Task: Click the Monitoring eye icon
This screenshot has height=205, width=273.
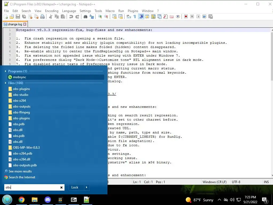Action: click(178, 17)
